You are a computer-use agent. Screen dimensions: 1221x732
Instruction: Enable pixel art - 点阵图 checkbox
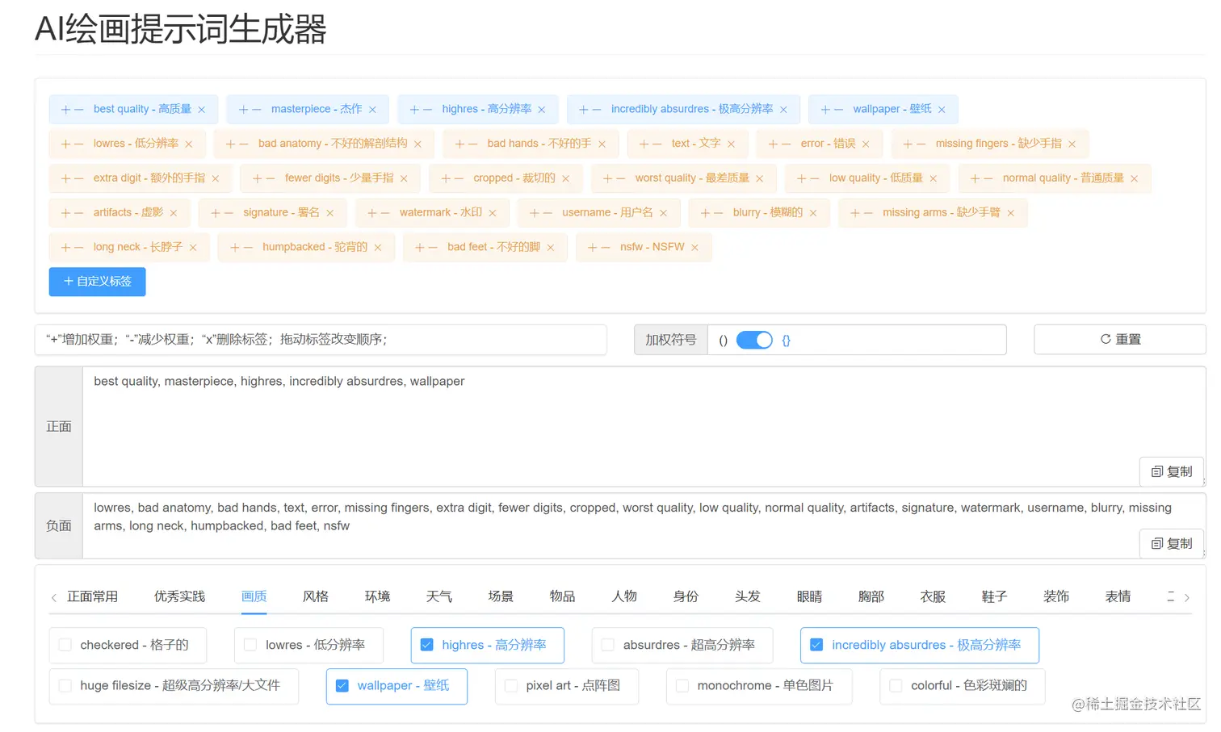point(511,686)
